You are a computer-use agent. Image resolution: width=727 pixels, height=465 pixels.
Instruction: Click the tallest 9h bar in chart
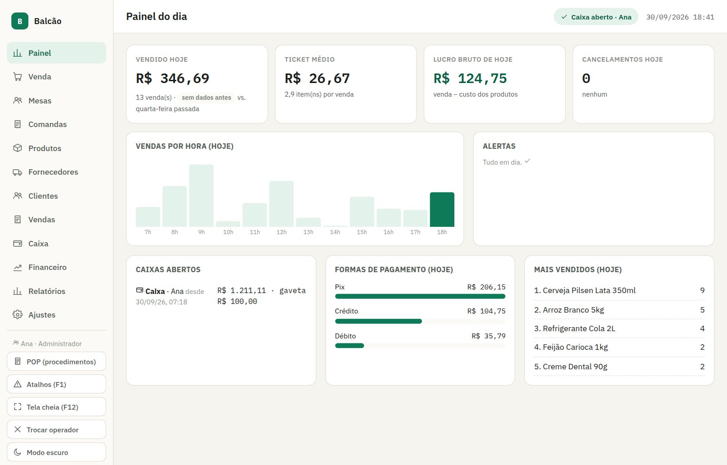(x=201, y=196)
